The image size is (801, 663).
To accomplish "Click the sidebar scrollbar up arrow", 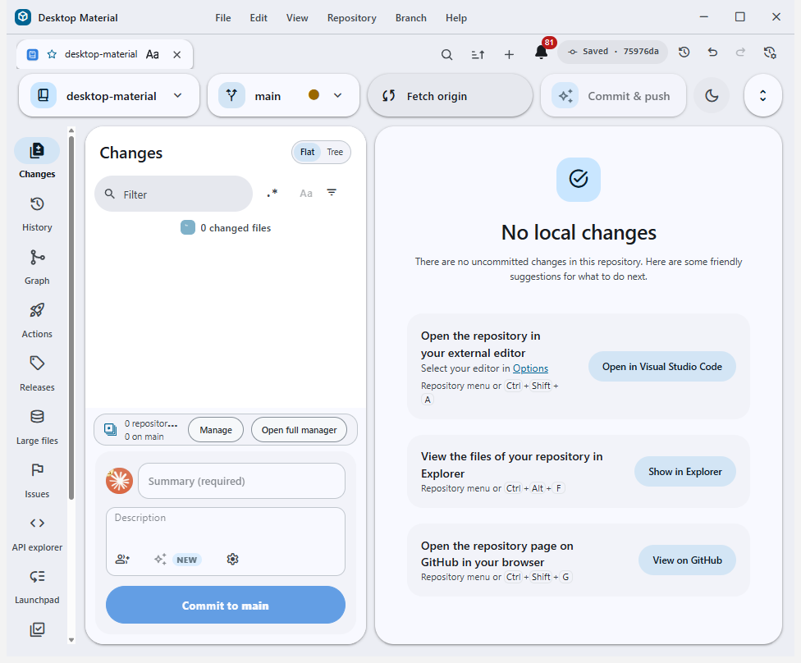I will [x=71, y=130].
